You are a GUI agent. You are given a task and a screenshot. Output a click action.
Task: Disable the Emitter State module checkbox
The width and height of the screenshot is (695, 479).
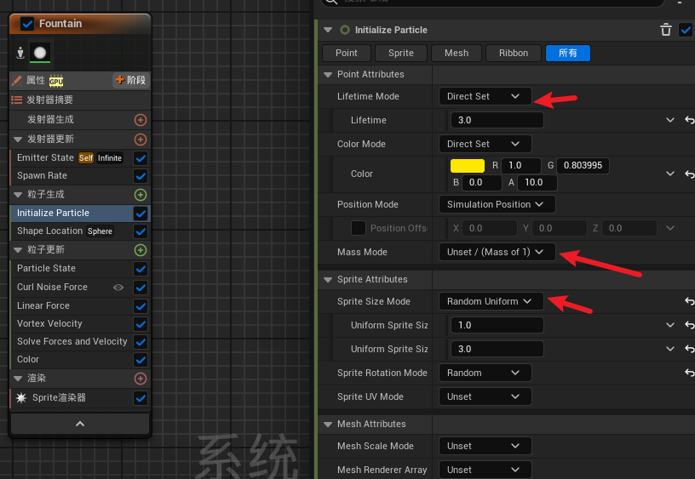pyautogui.click(x=141, y=158)
